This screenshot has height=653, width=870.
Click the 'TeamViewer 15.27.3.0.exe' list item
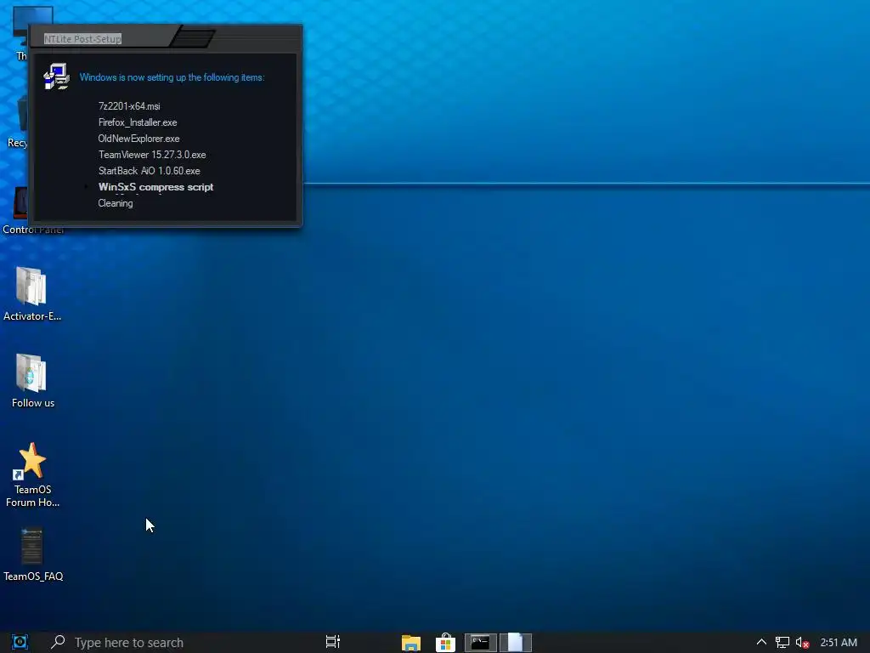(152, 155)
